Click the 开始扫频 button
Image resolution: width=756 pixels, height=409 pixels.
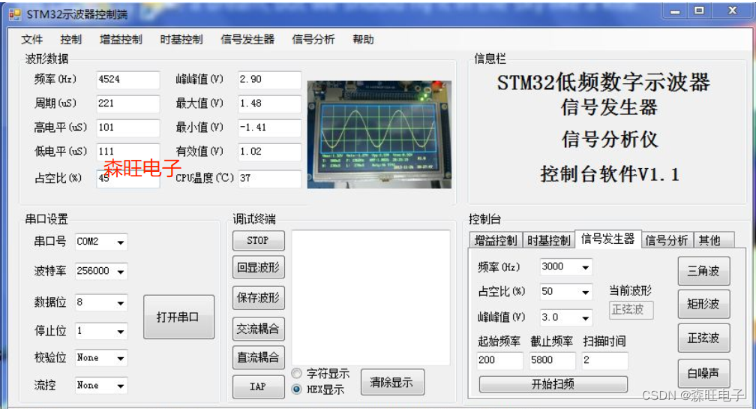pos(553,384)
